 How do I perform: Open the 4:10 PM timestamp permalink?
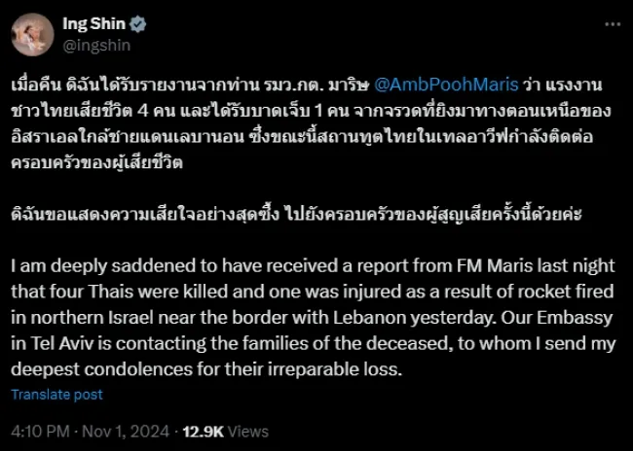click(40, 432)
